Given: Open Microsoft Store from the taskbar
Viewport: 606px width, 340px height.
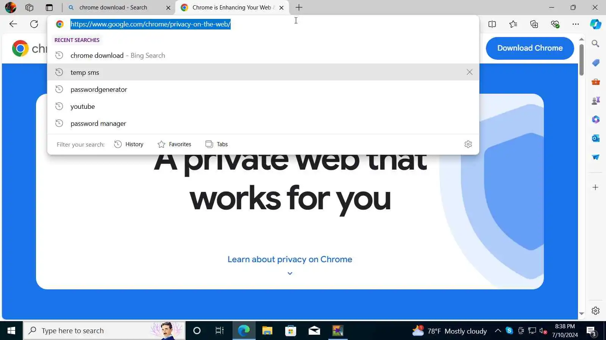Looking at the screenshot, I should coord(291,331).
